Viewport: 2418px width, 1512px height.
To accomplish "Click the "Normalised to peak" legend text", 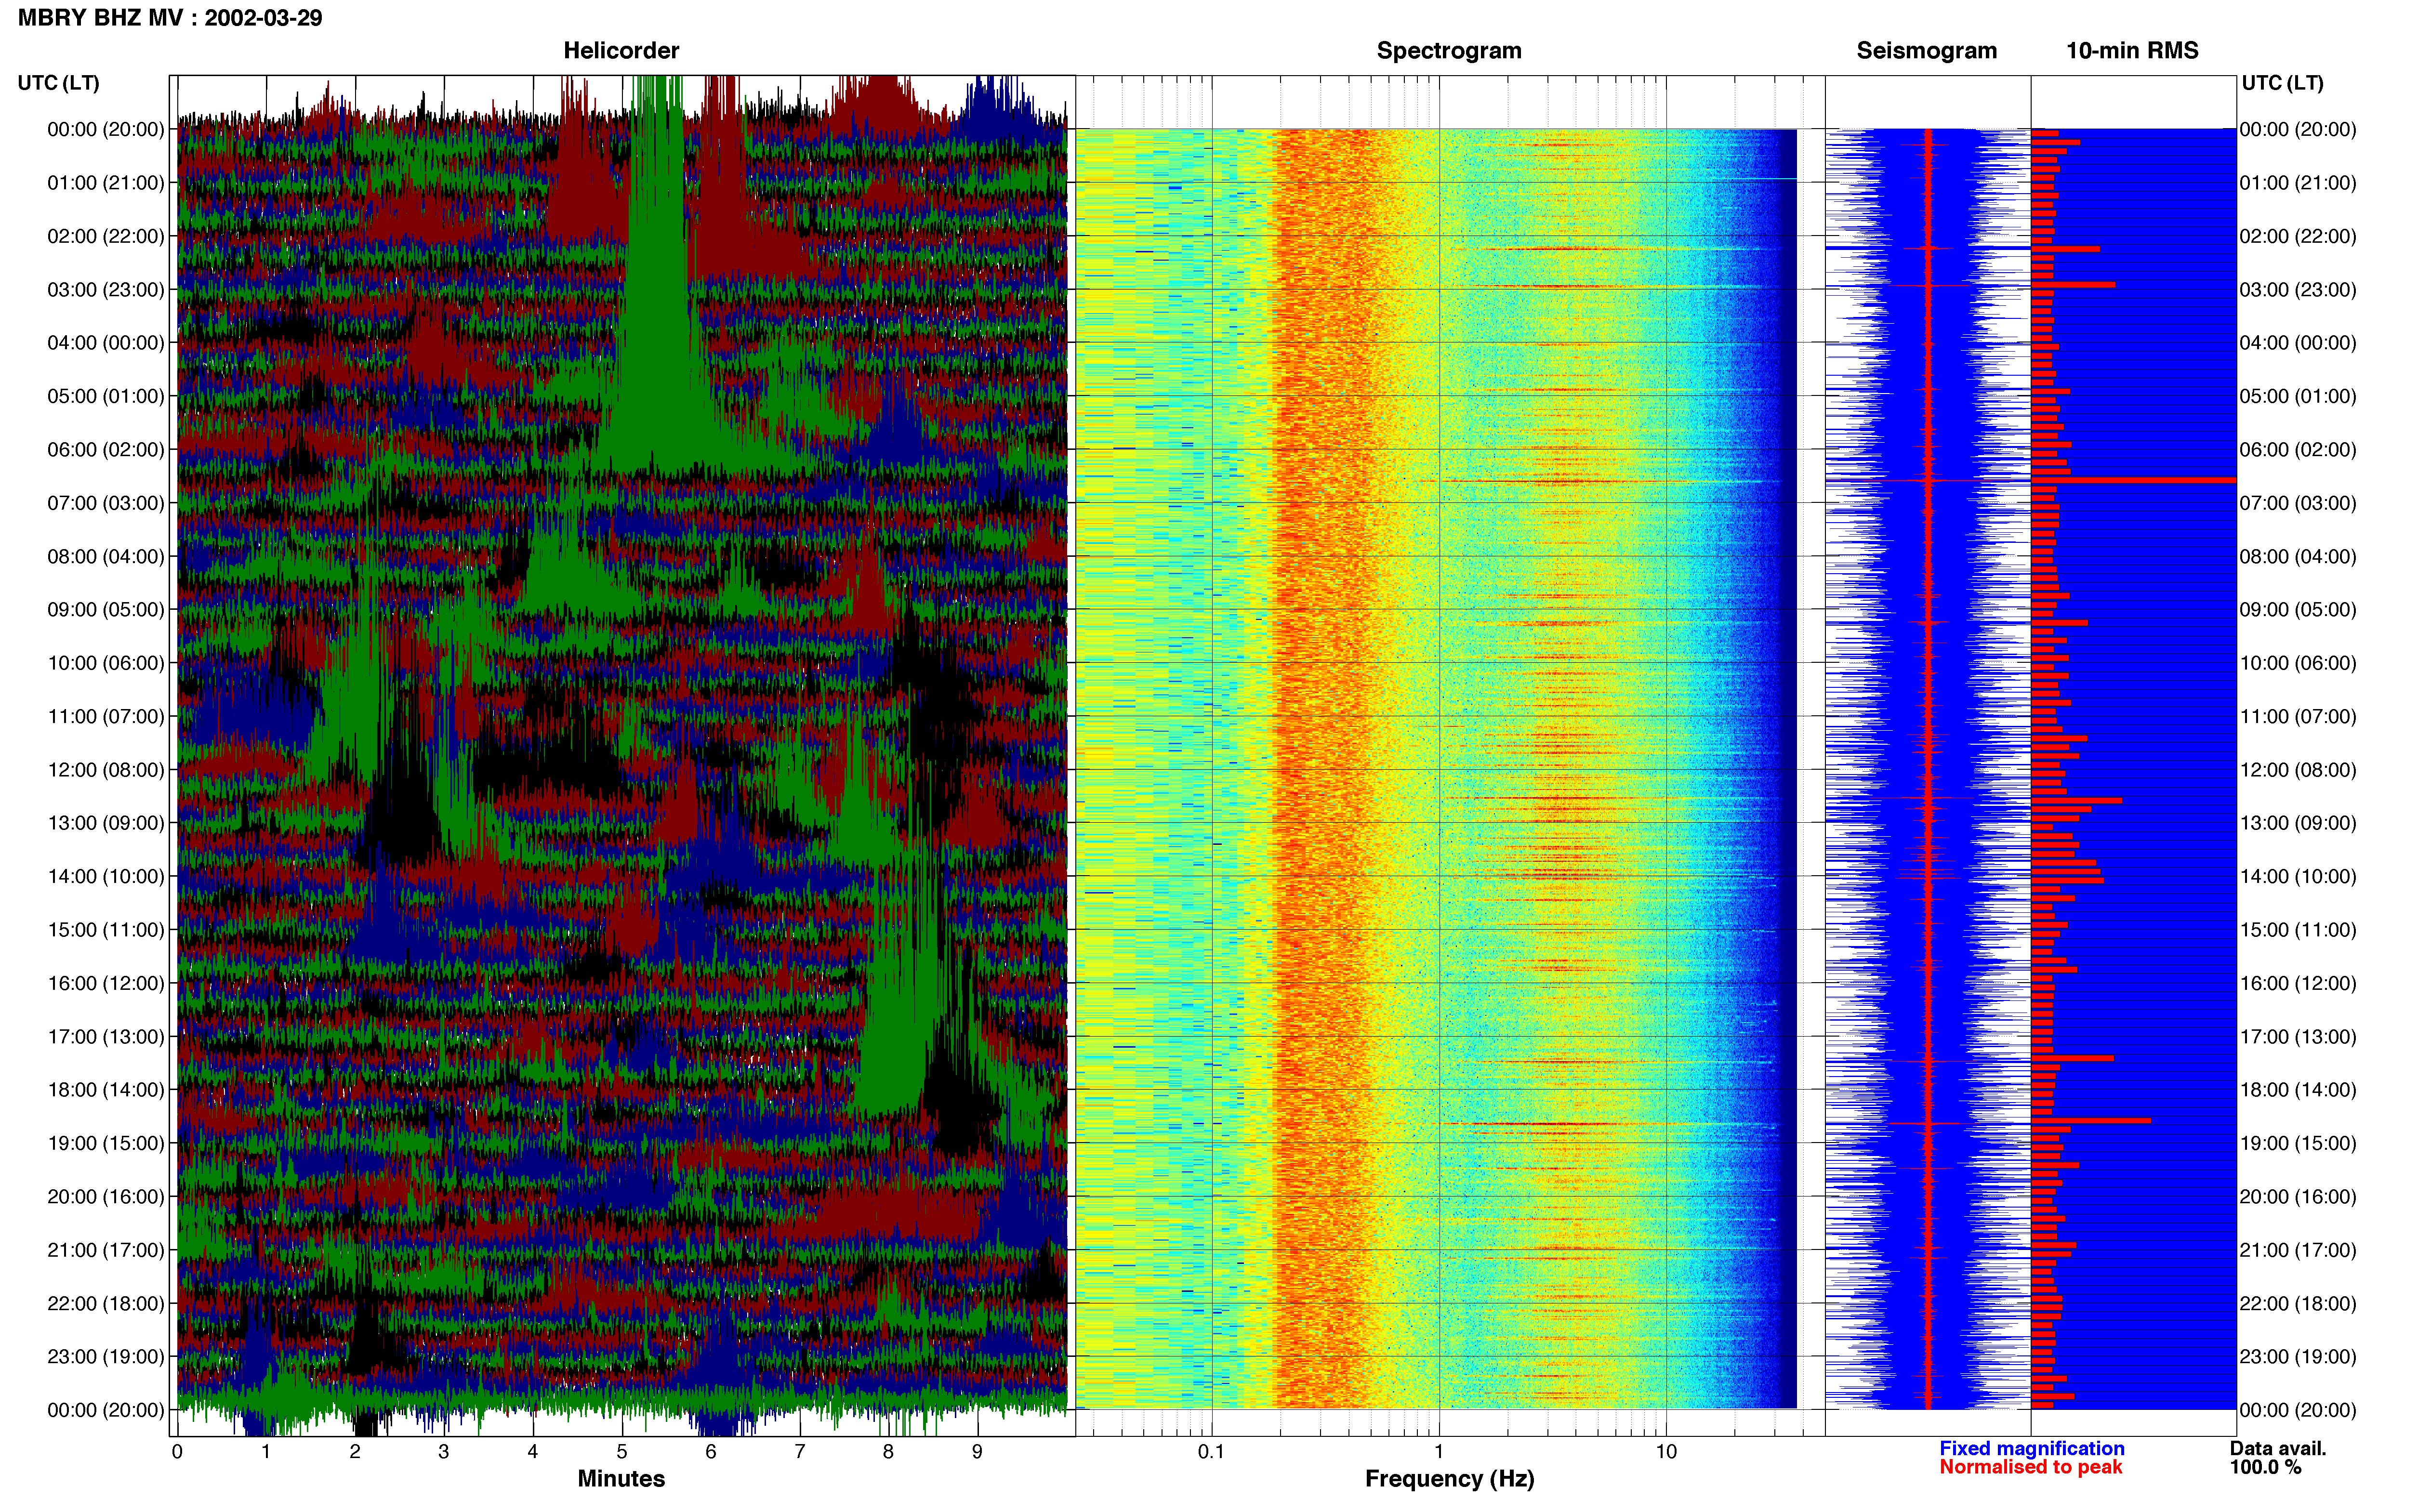I will coord(2030,1467).
